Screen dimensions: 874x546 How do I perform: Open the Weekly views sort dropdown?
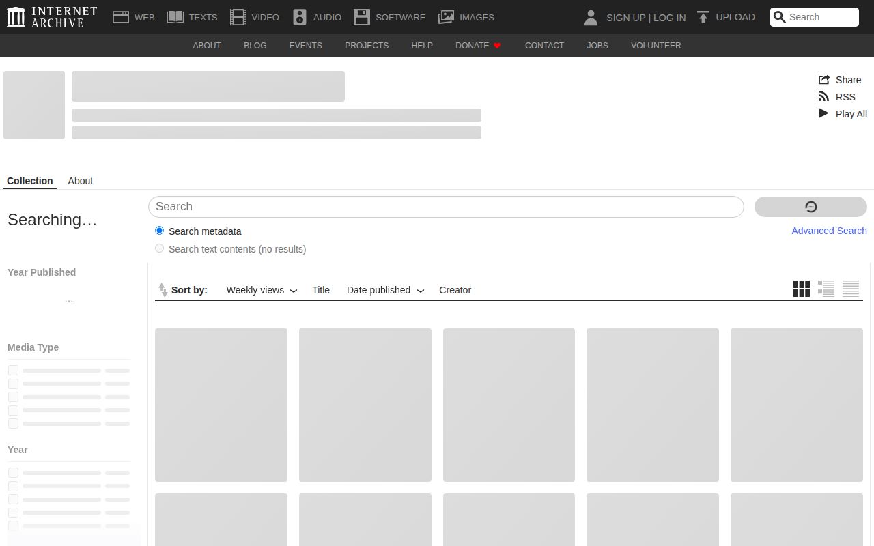(x=262, y=290)
